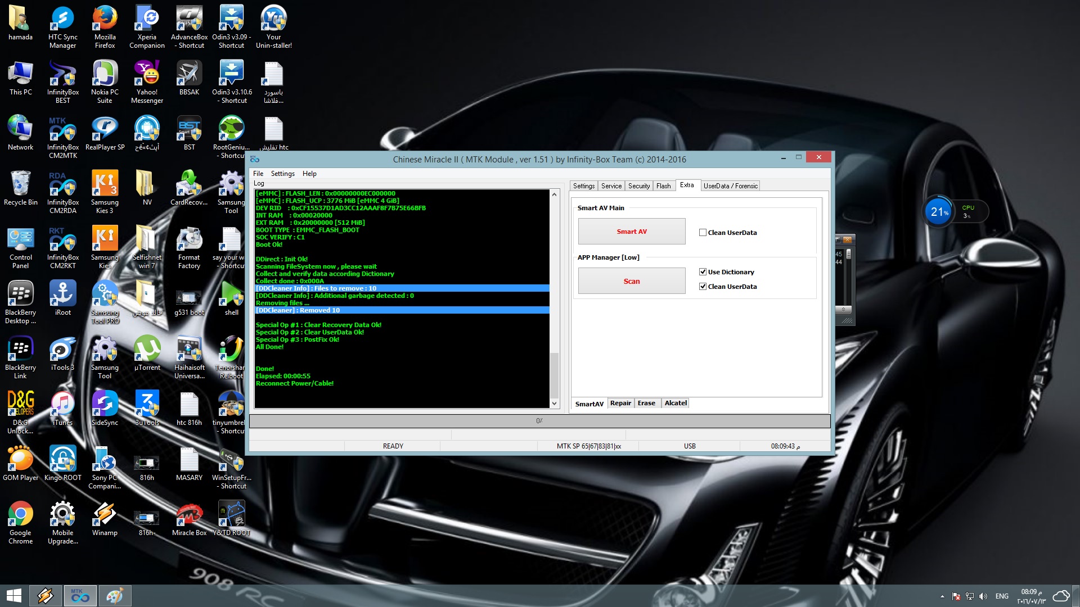Select log line 'Removed 10'
The image size is (1080, 607).
[x=402, y=310]
